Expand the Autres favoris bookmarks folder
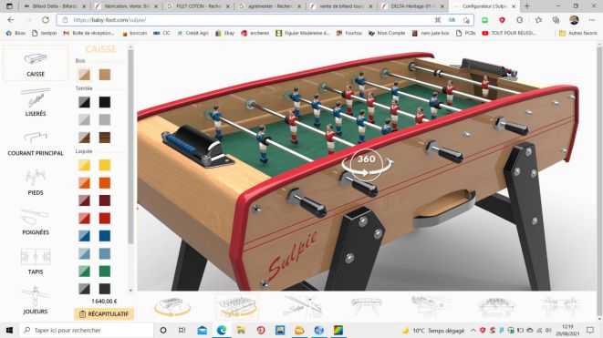The image size is (603, 338). pyautogui.click(x=578, y=33)
